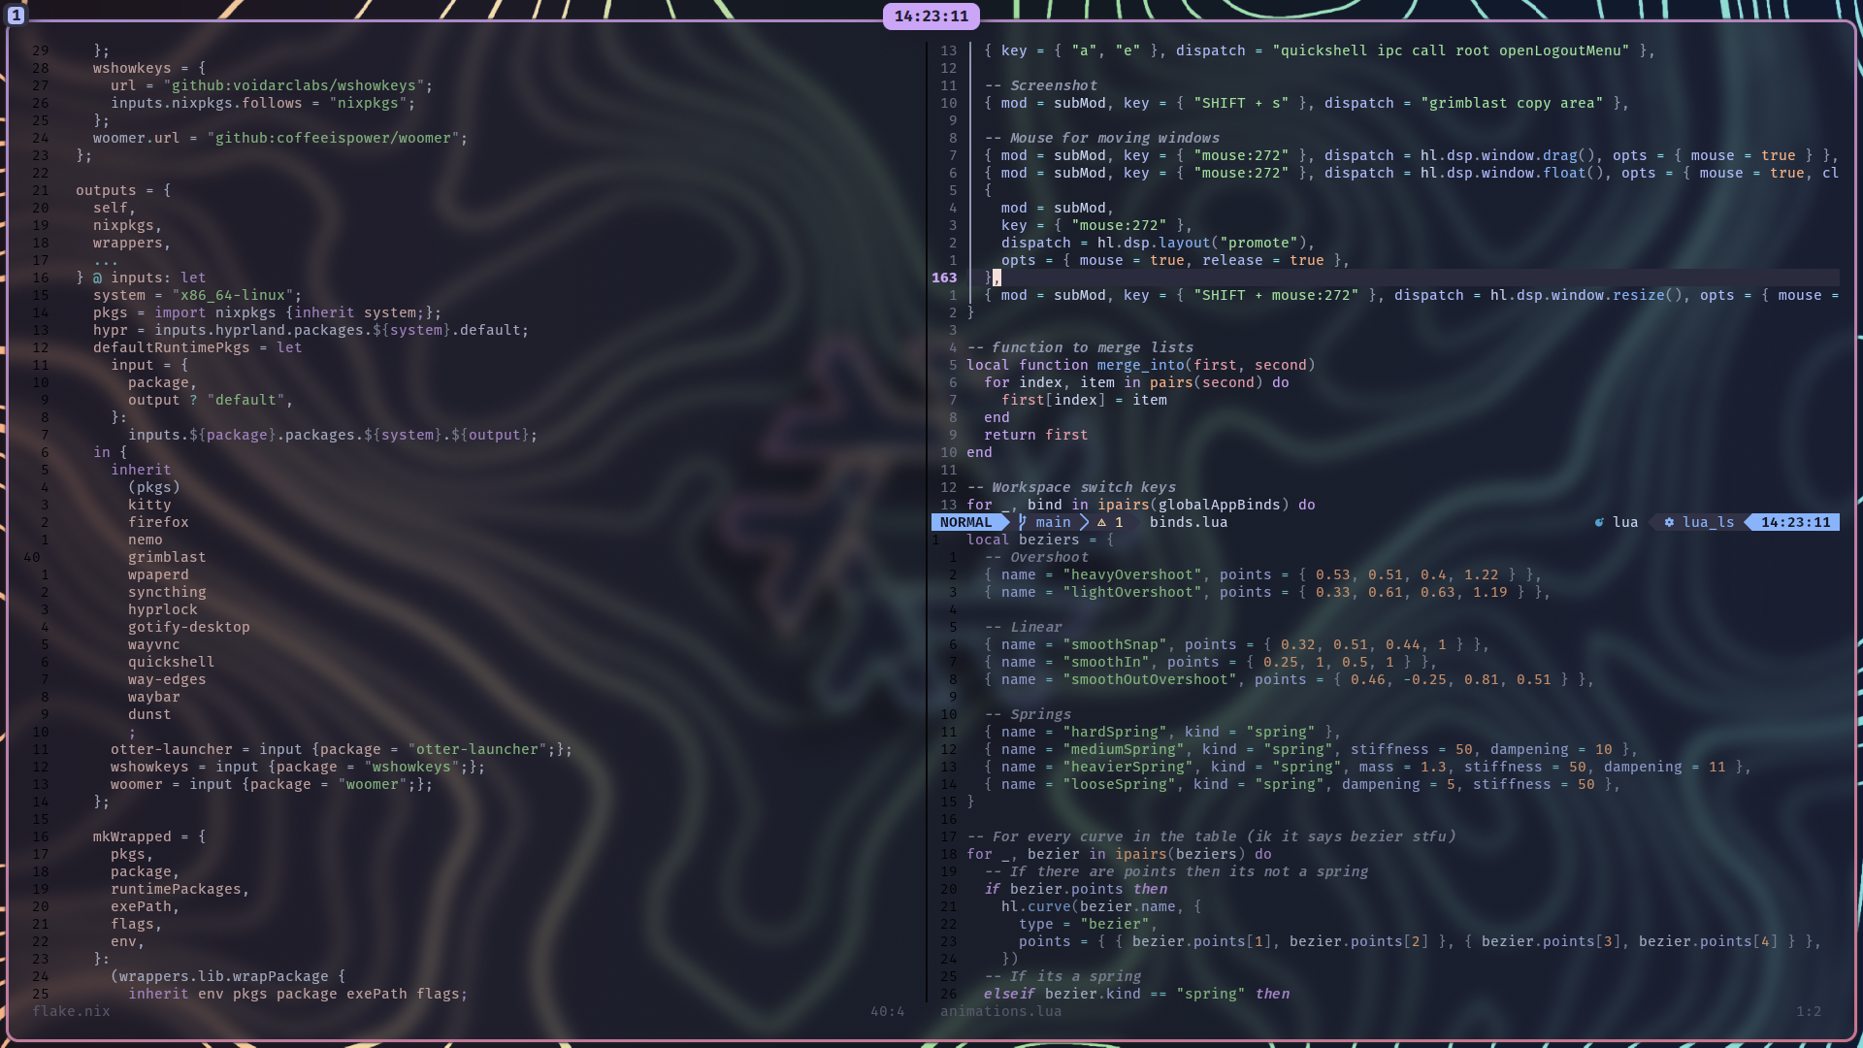Click the "heavyOvershoot" name string
This screenshot has width=1863, height=1048.
pos(1131,574)
